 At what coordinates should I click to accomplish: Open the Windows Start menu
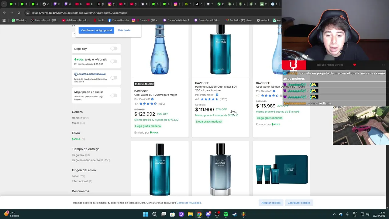tap(146, 214)
